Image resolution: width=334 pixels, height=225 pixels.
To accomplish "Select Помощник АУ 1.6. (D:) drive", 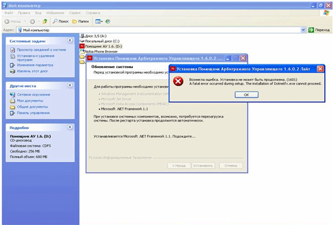I will pyautogui.click(x=101, y=46).
